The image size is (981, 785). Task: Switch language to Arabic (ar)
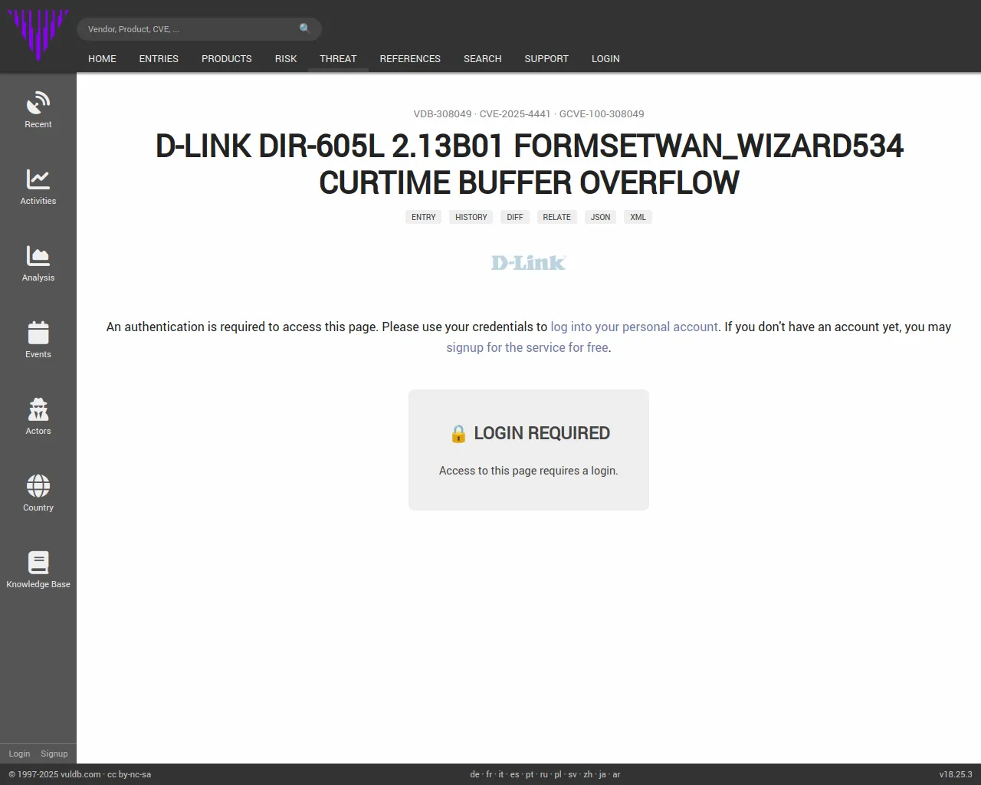pos(616,774)
